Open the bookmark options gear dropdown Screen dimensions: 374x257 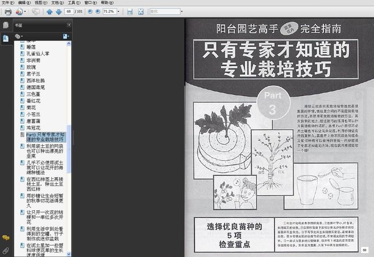coord(19,36)
